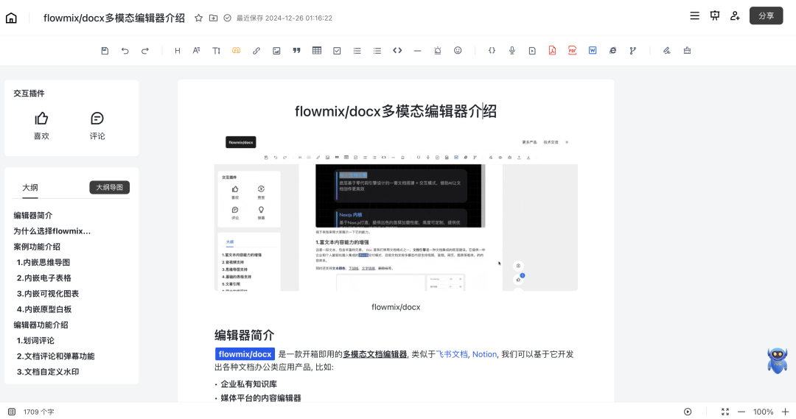This screenshot has width=796, height=419.
Task: Insert an image from the toolbar
Action: [x=276, y=51]
